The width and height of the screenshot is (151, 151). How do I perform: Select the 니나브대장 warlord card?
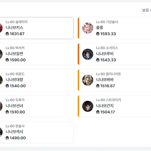click(37, 80)
